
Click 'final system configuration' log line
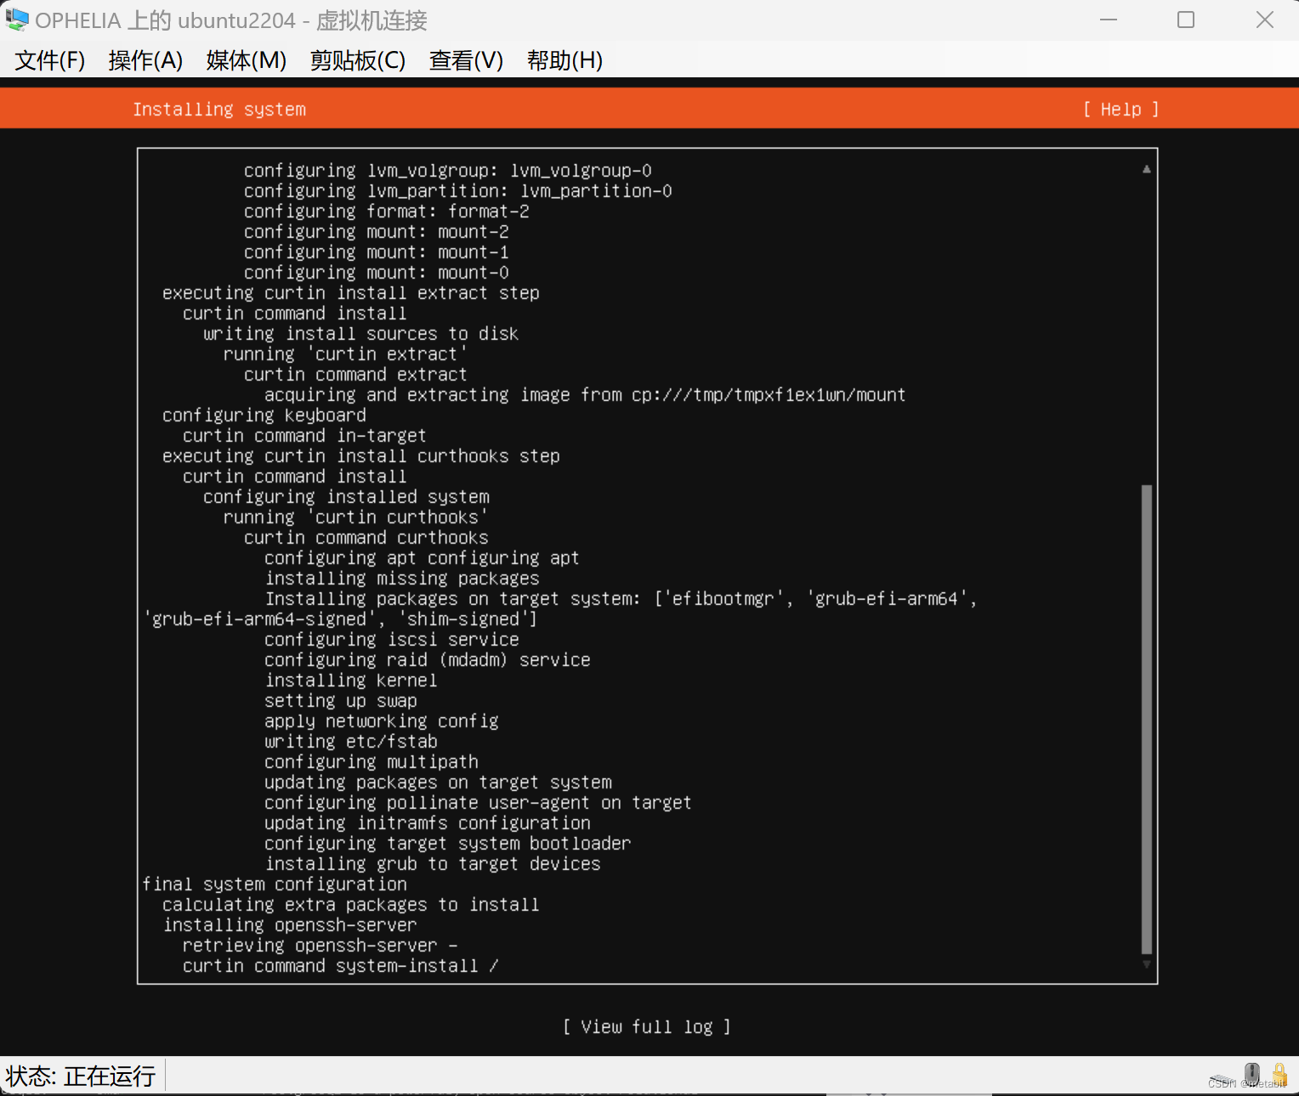[275, 884]
